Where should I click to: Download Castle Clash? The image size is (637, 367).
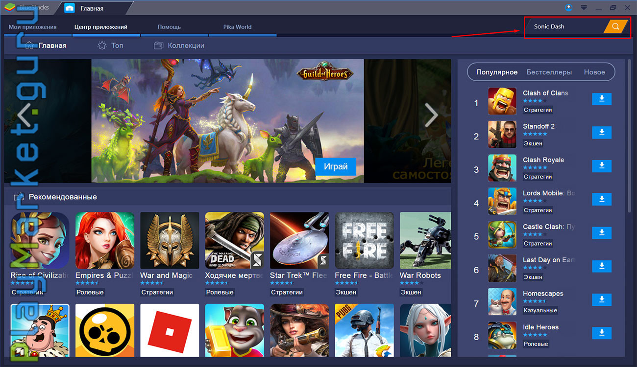[602, 233]
